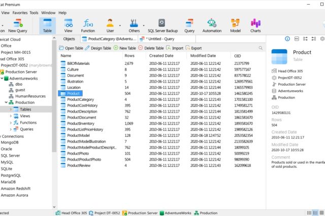Open the View objects icon
The height and width of the screenshot is (216, 325).
[x=68, y=26]
